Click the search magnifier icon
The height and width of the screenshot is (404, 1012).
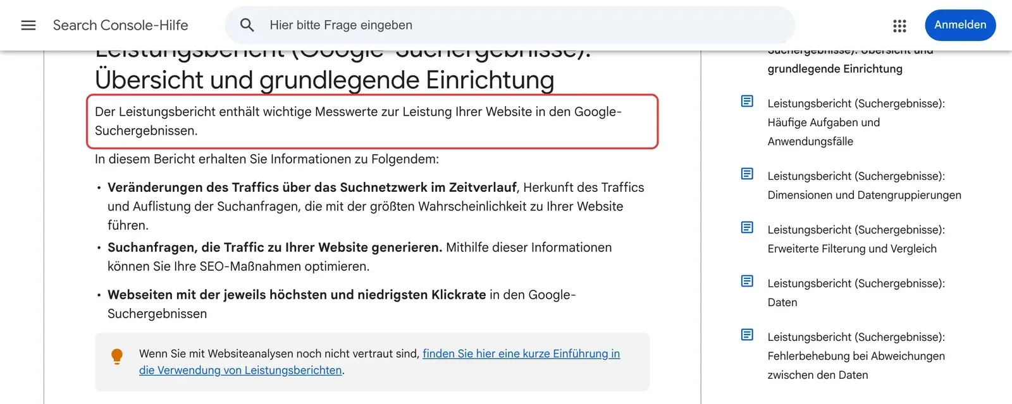tap(247, 25)
